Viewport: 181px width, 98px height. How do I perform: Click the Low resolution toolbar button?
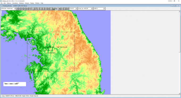pos(27,9)
